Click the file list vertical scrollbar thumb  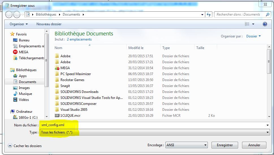pos(269,61)
